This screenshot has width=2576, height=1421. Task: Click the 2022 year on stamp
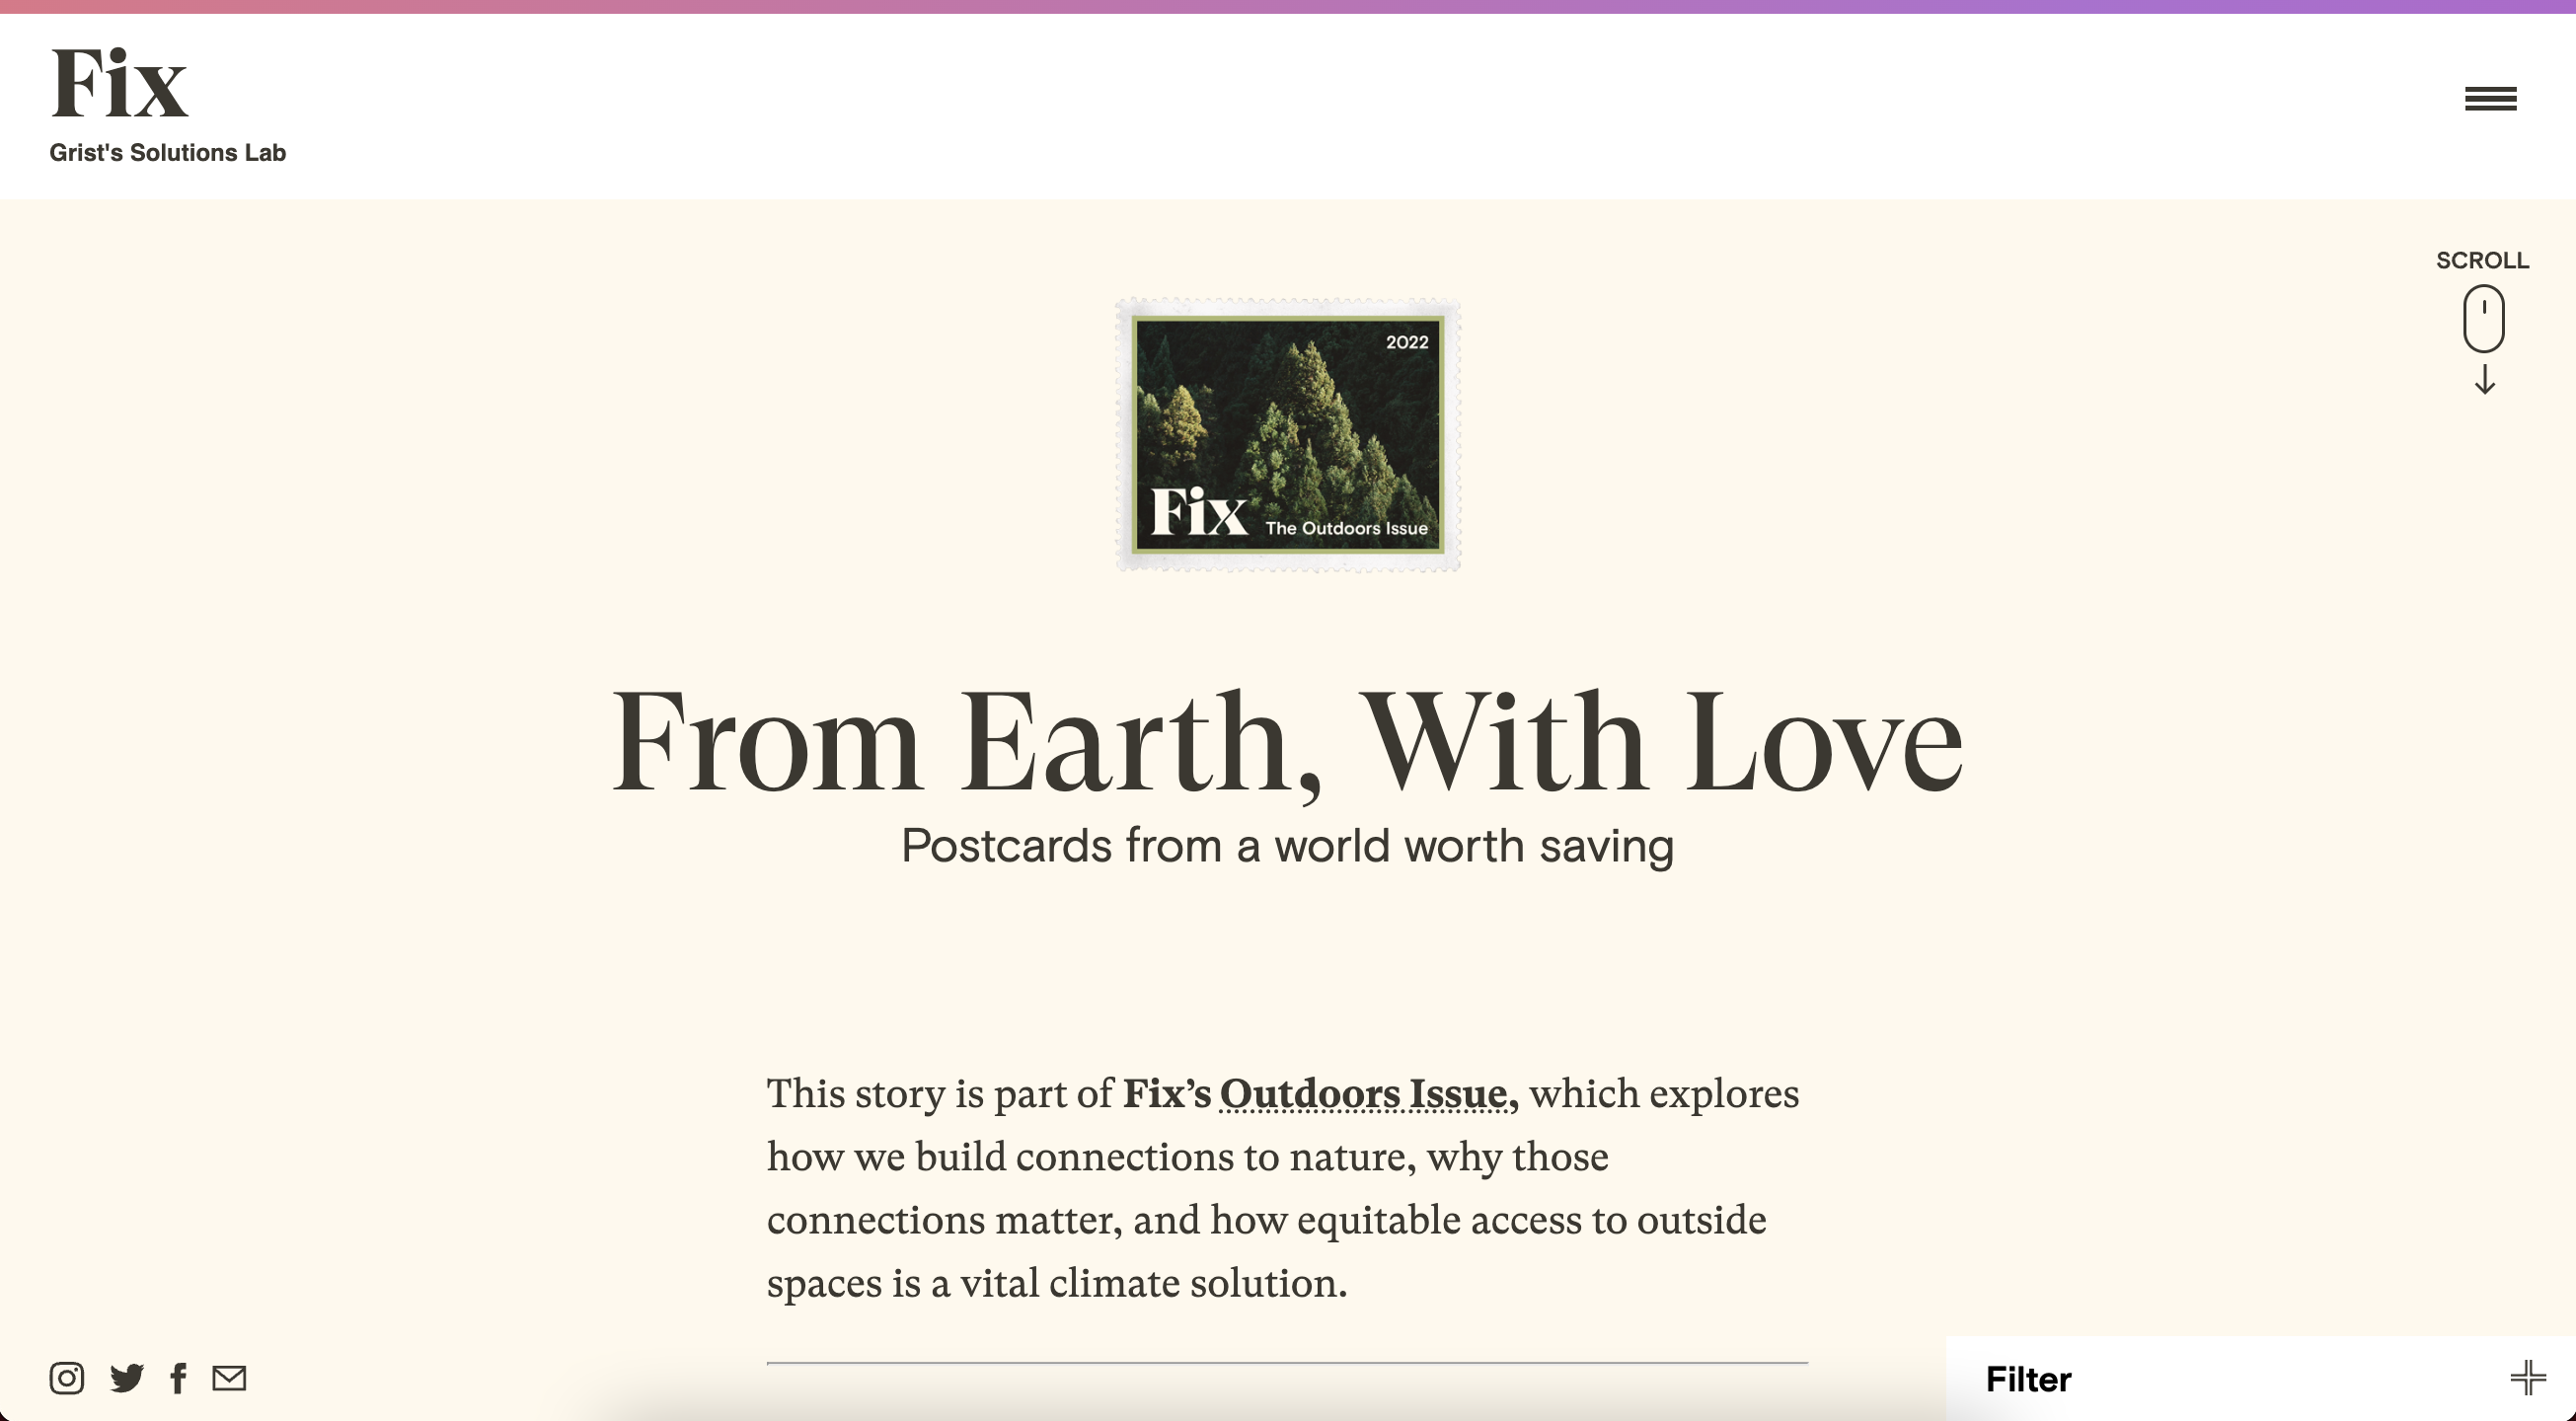[1406, 342]
